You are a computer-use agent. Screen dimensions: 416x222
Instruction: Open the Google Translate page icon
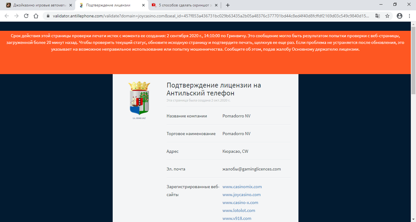point(378,16)
